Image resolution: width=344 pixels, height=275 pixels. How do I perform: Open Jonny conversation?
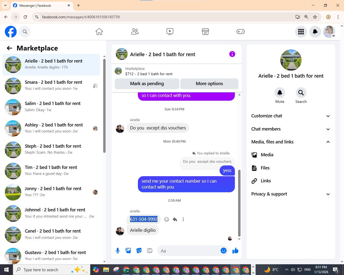pyautogui.click(x=51, y=192)
